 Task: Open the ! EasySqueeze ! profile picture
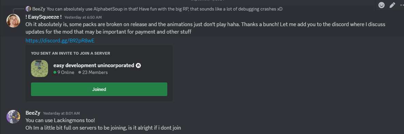(x=13, y=20)
